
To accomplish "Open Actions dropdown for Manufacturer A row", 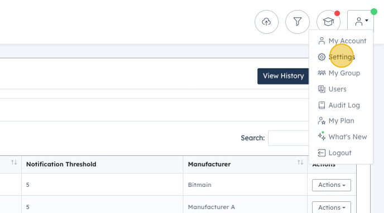I will pos(332,207).
